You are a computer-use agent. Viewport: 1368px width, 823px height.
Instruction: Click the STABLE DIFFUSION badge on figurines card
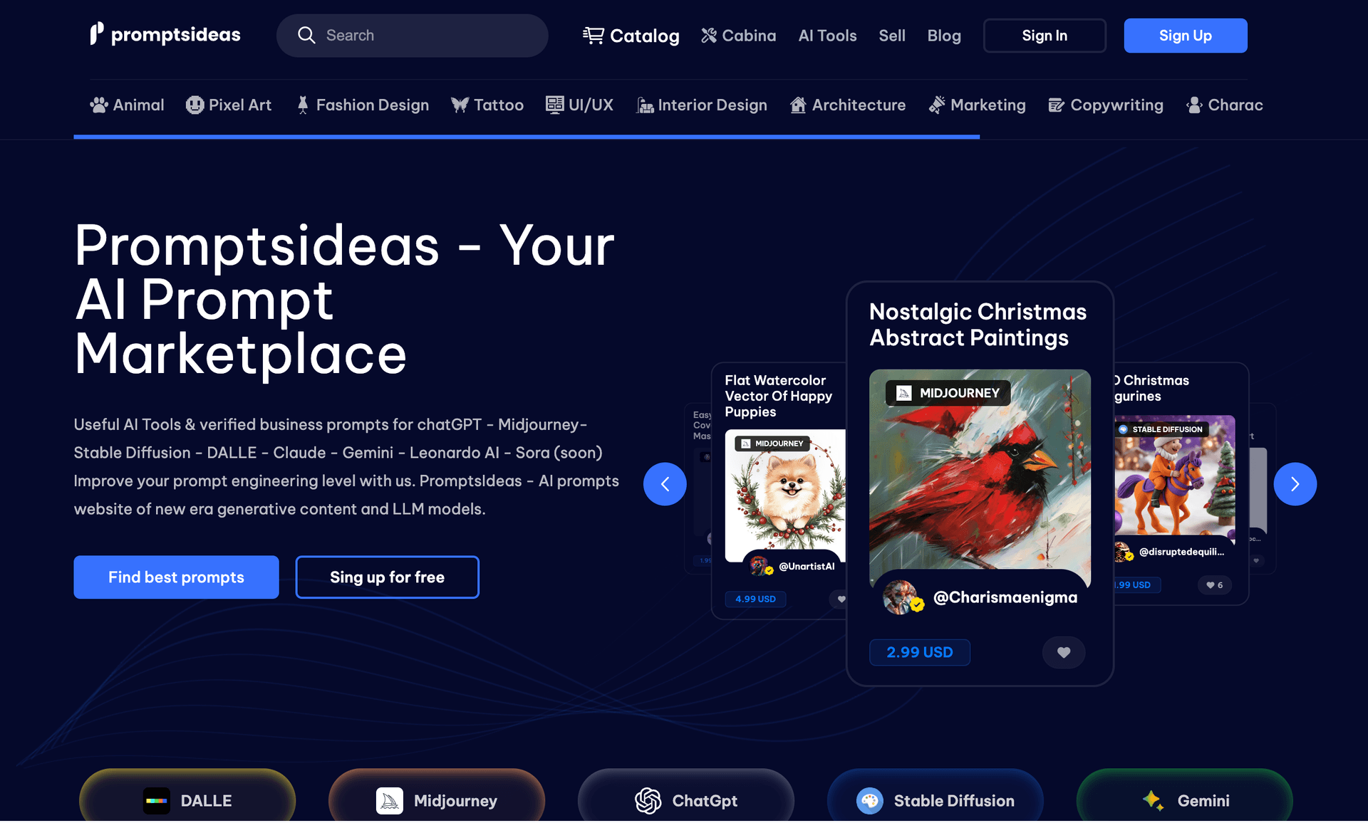(x=1161, y=429)
